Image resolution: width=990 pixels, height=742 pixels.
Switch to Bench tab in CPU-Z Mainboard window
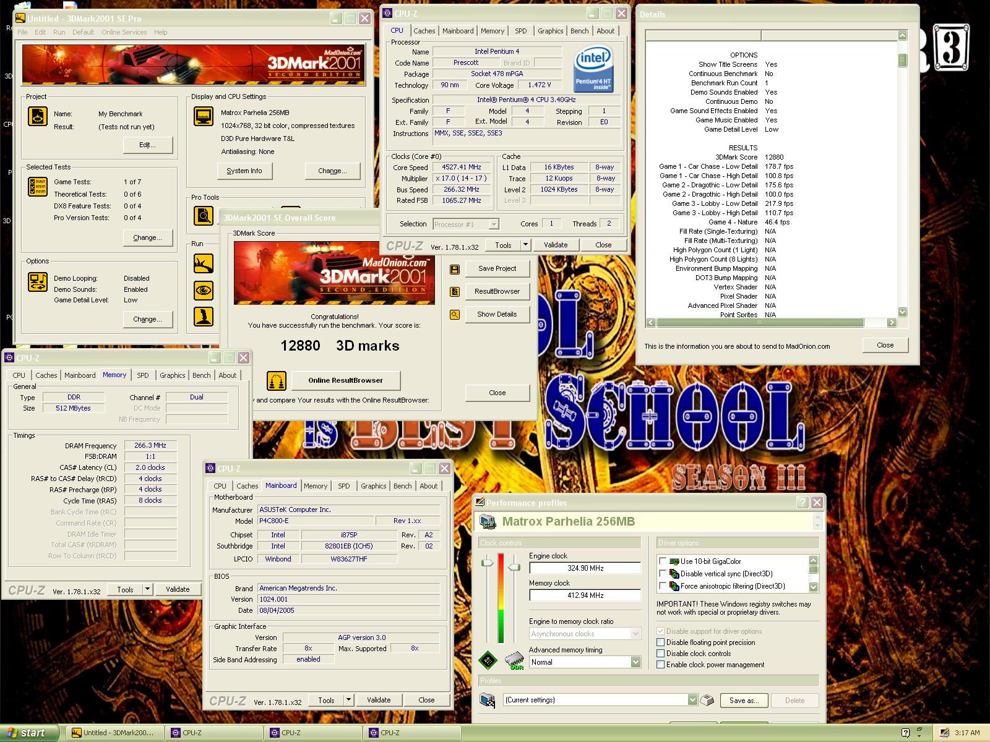point(403,486)
